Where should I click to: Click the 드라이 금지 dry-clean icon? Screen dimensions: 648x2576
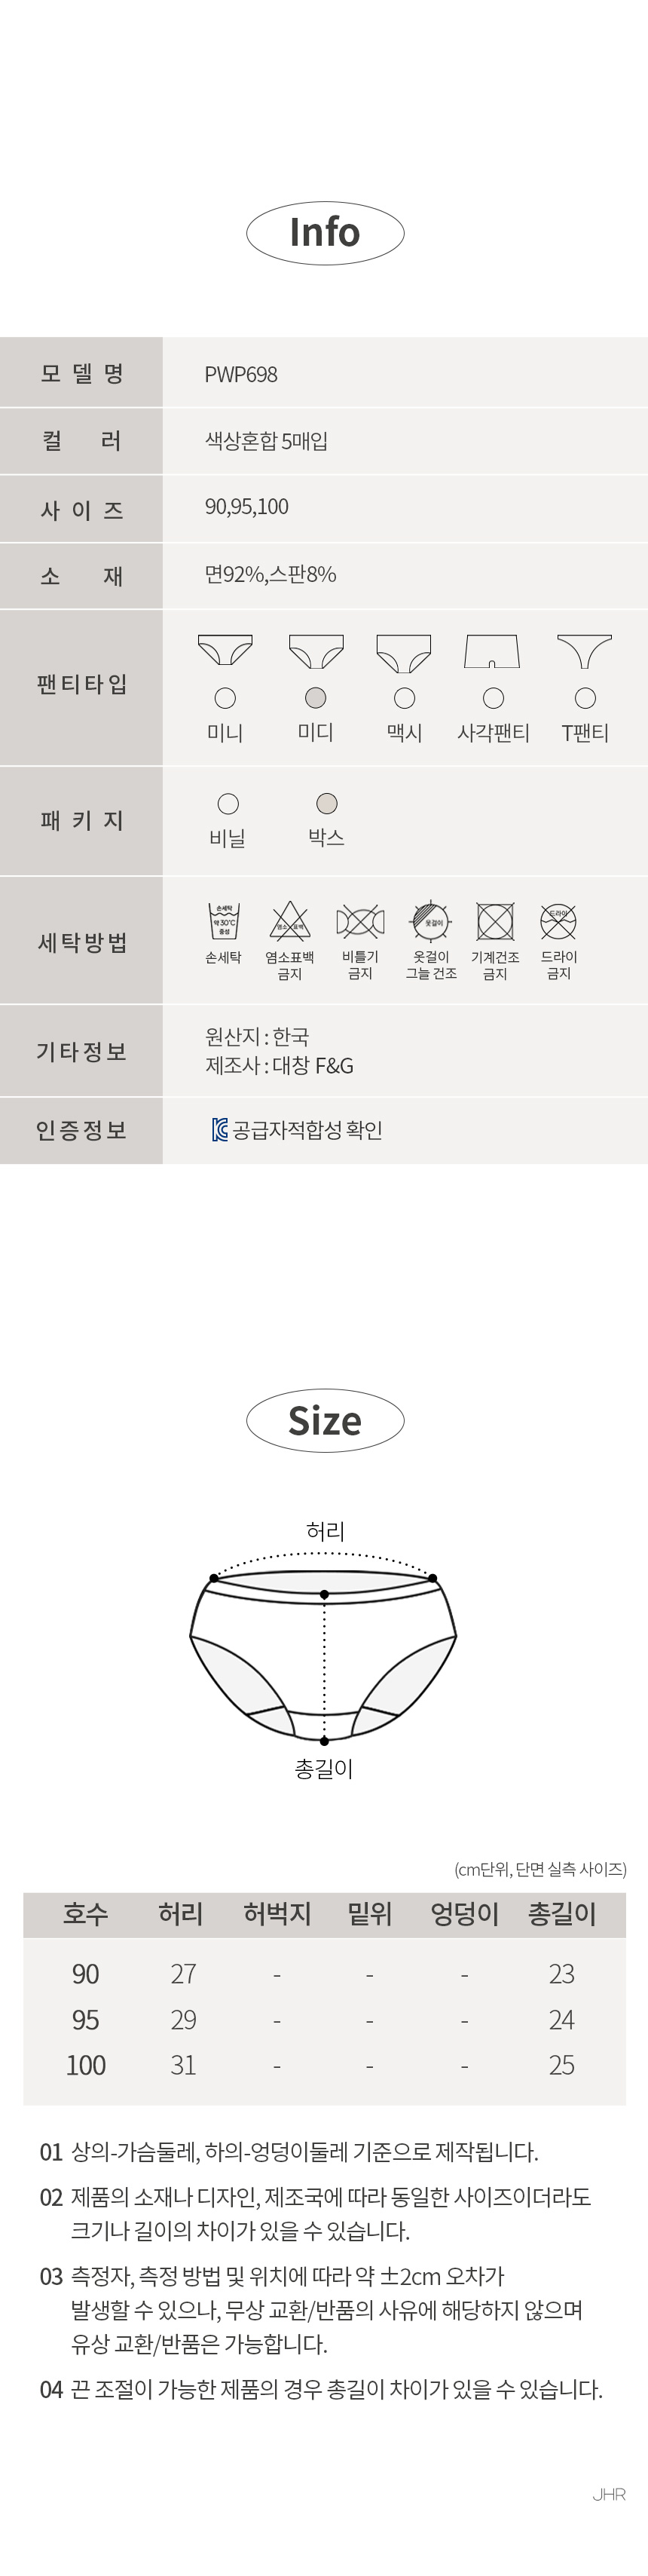tap(559, 921)
